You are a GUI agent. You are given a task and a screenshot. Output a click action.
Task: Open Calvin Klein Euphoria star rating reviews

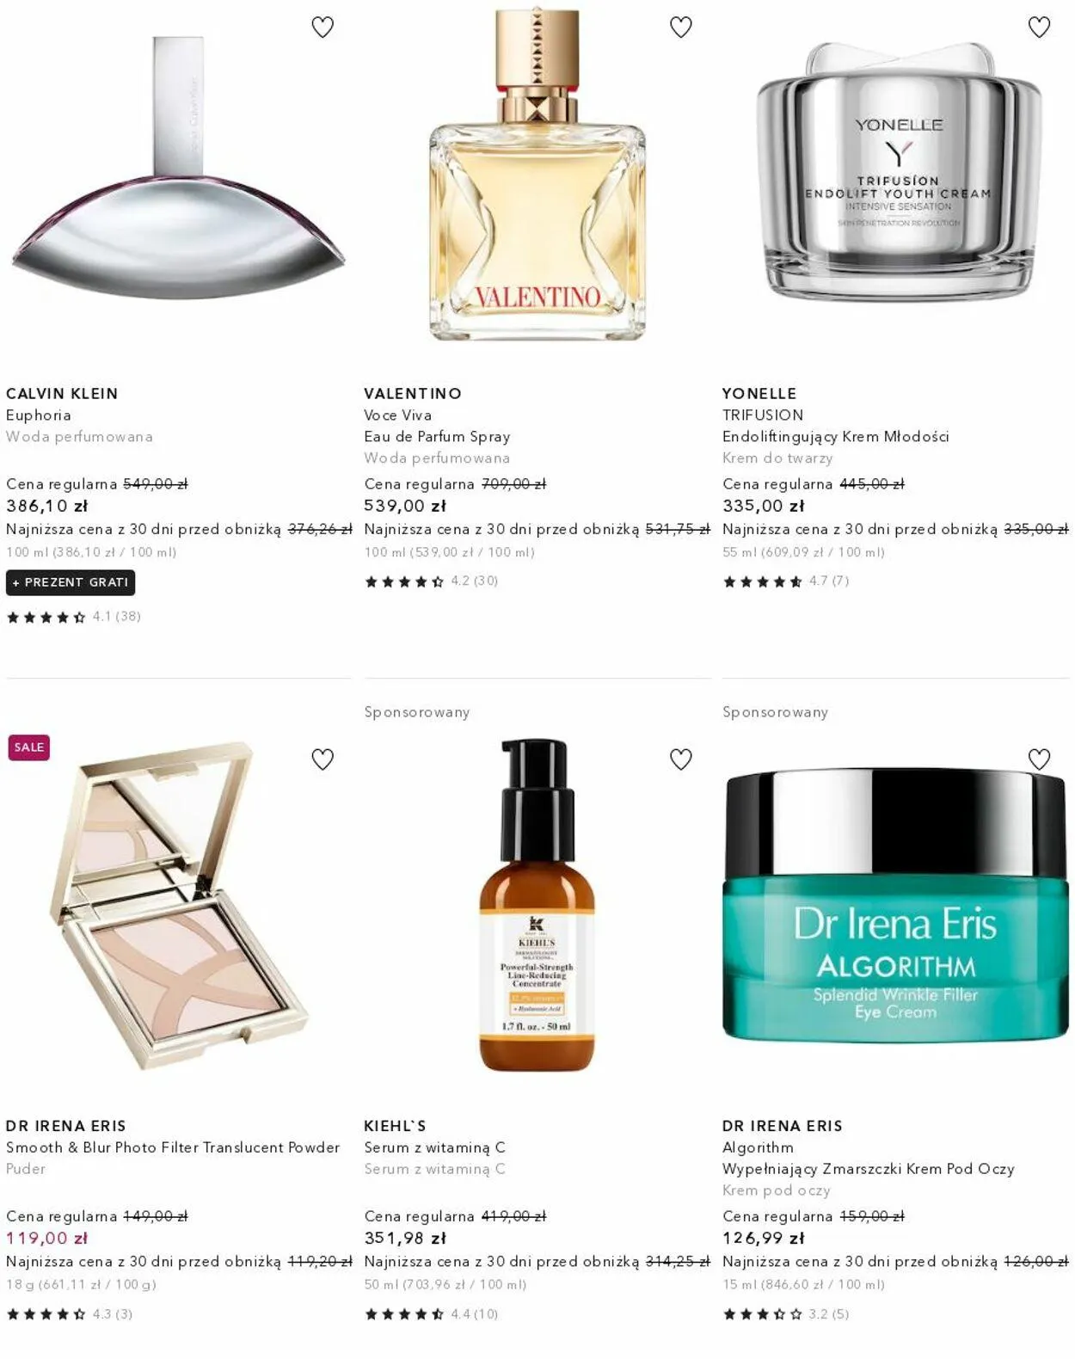74,617
